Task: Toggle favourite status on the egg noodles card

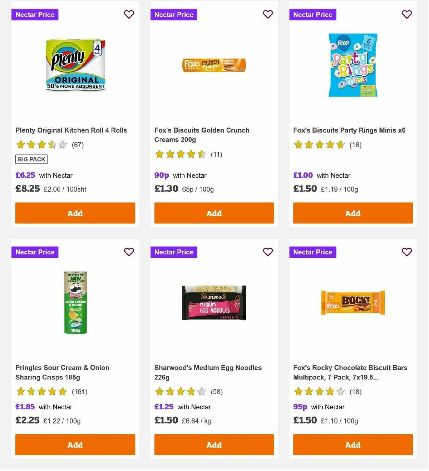Action: 268,252
